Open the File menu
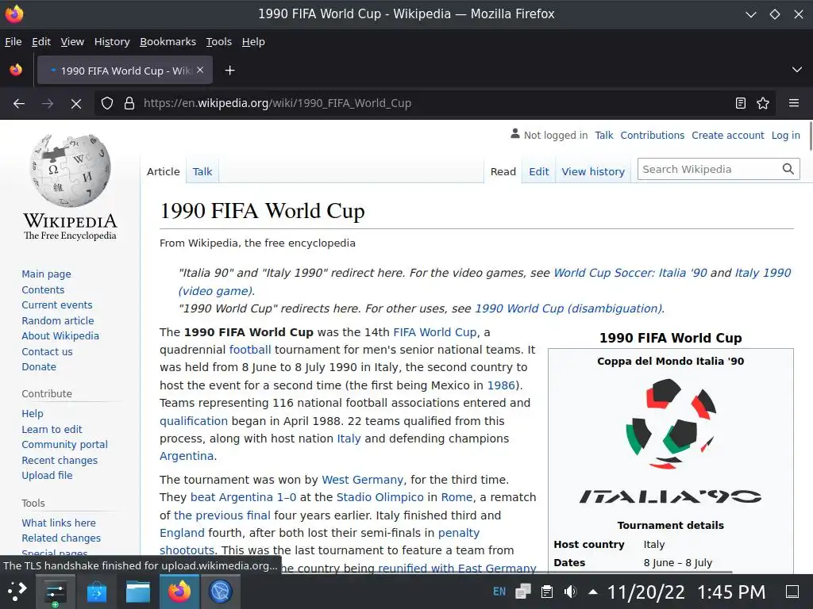Viewport: 813px width, 609px height. point(13,41)
